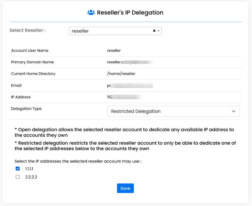Viewport: 252px width, 206px height.
Task: Enable the 2.2.2.2 IP address checkbox
Action: pos(18,177)
